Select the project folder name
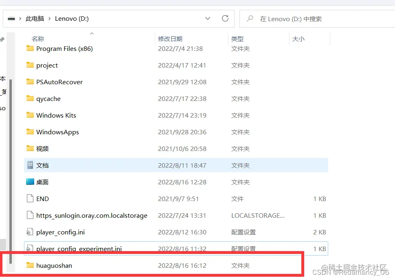Image resolution: width=395 pixels, height=280 pixels. tap(47, 66)
